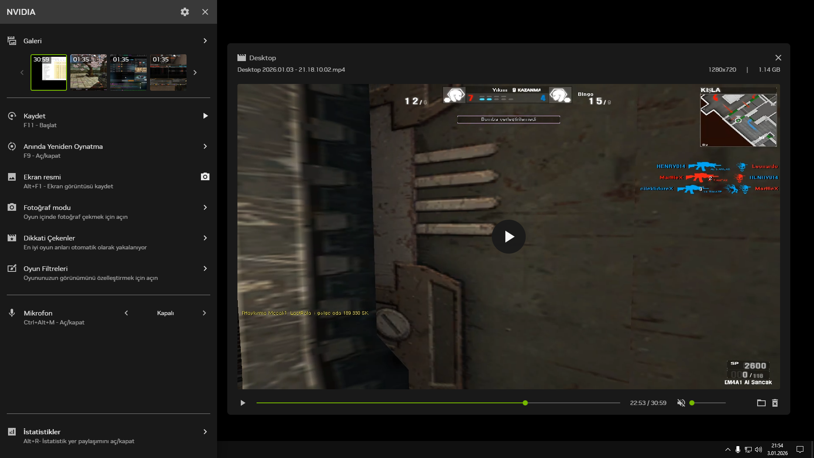814x458 pixels.
Task: Open network settings tray icon
Action: (x=748, y=450)
